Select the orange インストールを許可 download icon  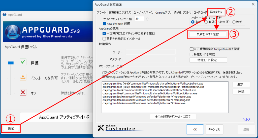tap(23, 77)
